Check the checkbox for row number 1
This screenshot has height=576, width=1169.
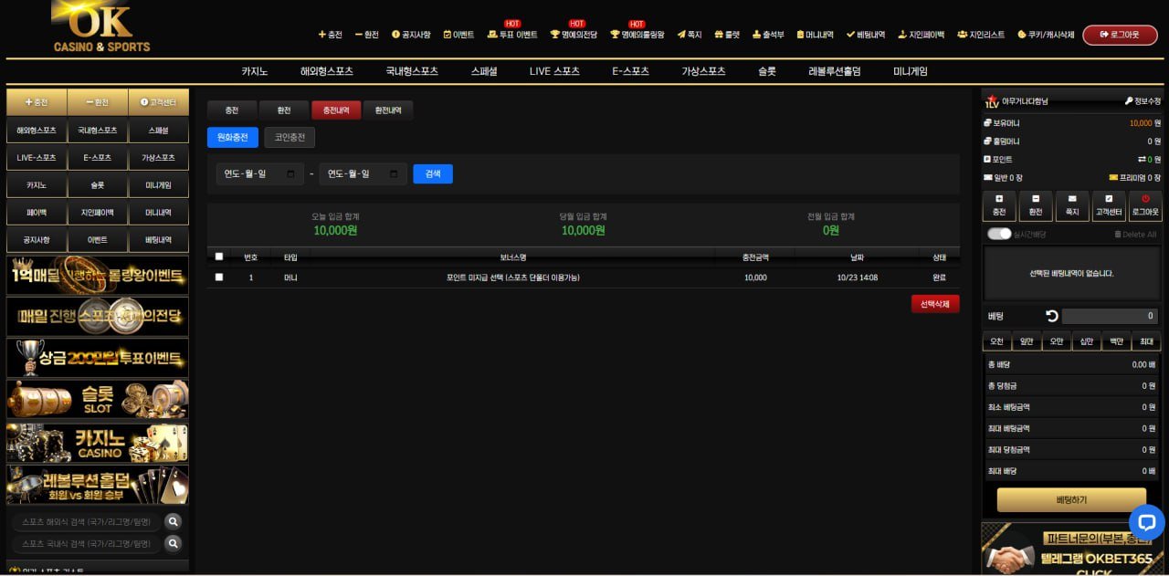pyautogui.click(x=219, y=278)
